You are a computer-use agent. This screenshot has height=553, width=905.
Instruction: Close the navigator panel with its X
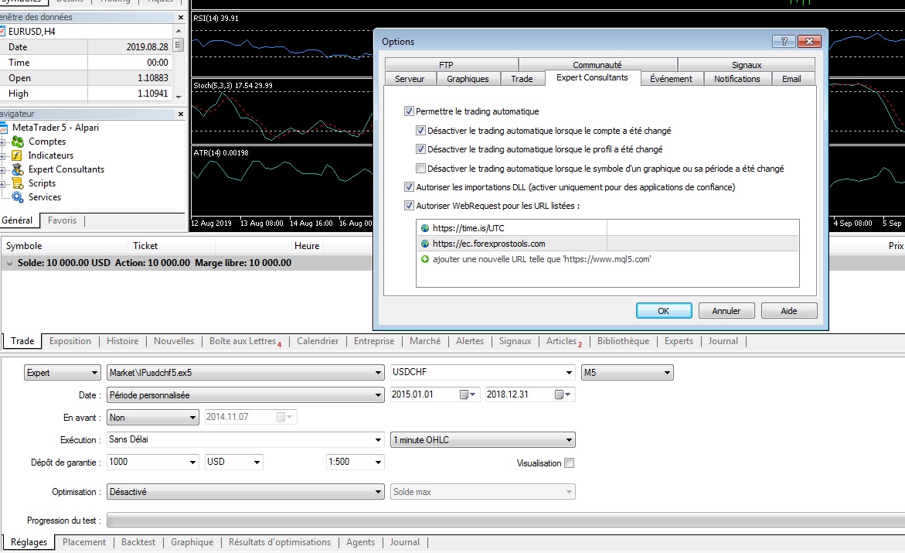coord(181,114)
